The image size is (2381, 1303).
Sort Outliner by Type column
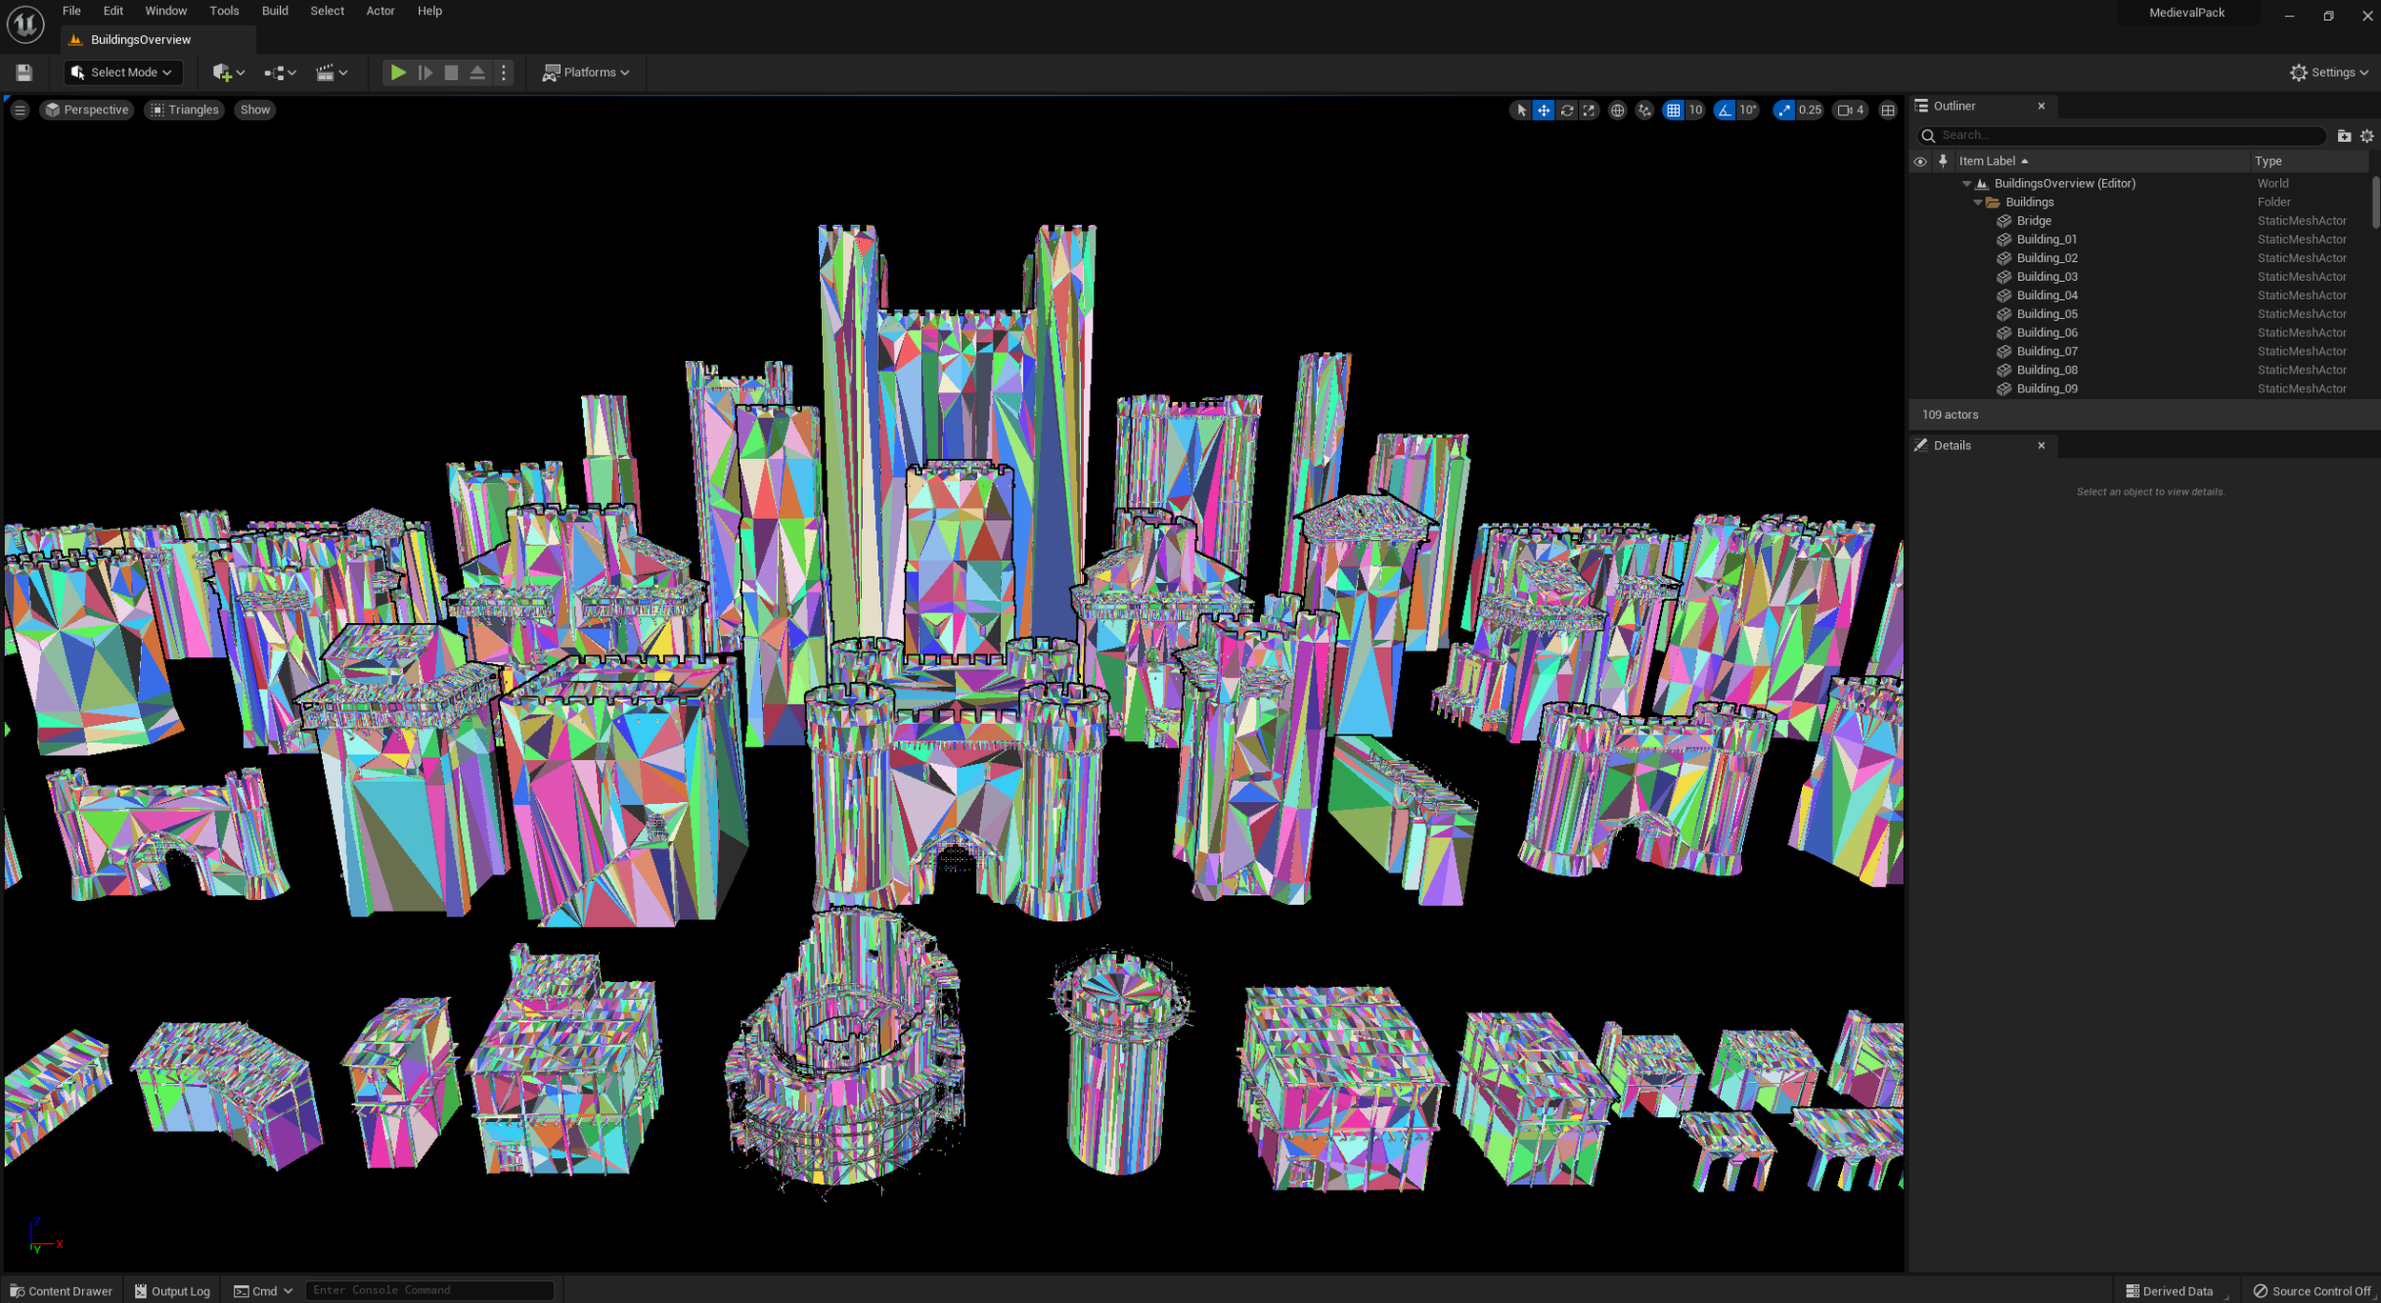click(2310, 161)
